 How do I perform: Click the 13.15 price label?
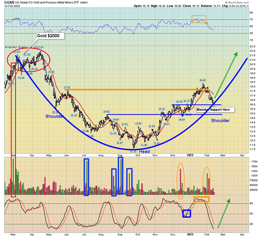click(x=113, y=133)
